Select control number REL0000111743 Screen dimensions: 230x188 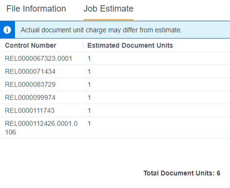pos(30,111)
